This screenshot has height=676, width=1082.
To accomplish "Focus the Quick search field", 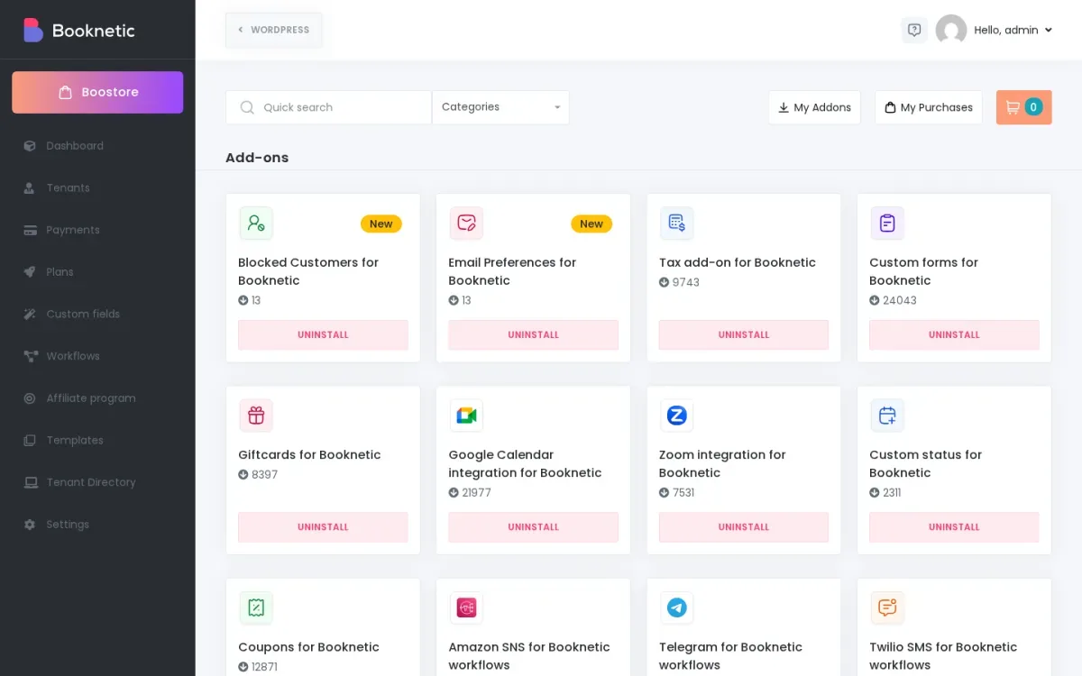I will [x=328, y=107].
